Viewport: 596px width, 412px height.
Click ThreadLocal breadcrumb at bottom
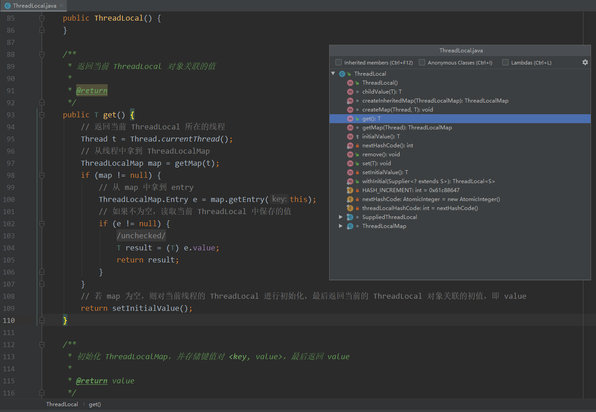click(62, 404)
